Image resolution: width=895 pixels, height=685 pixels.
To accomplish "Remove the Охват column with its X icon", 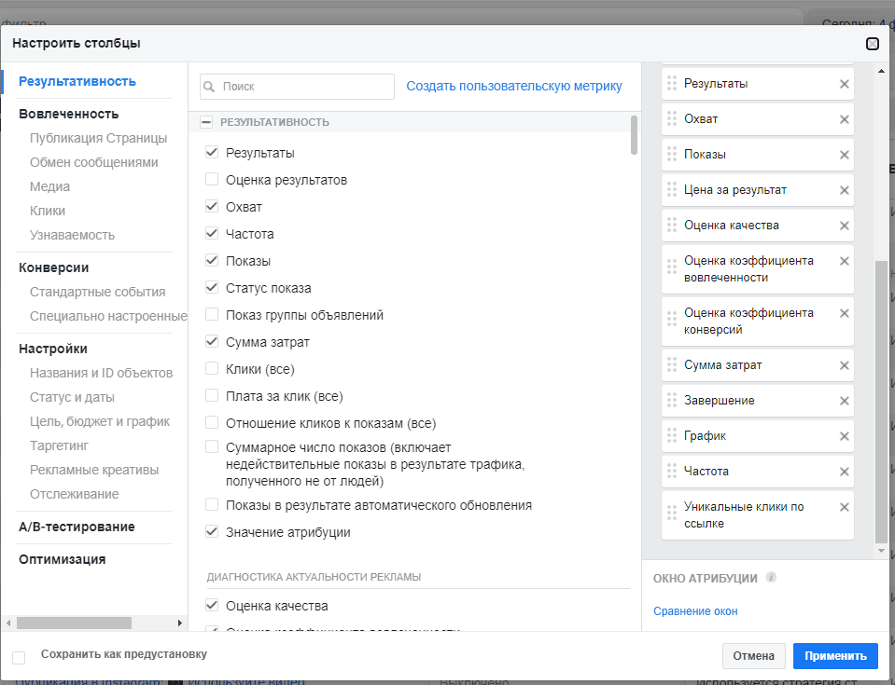I will point(845,119).
